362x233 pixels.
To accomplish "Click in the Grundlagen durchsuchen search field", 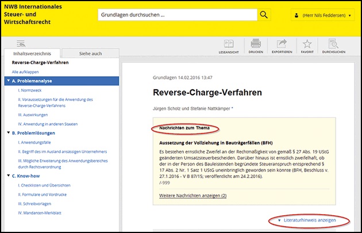I will click(175, 15).
